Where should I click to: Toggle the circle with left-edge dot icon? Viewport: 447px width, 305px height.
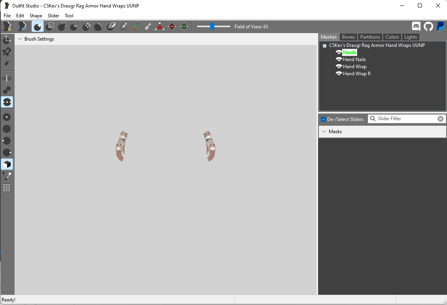(7, 141)
